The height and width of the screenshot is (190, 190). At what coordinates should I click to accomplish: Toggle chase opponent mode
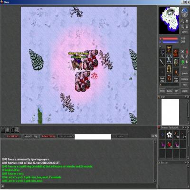(187, 57)
